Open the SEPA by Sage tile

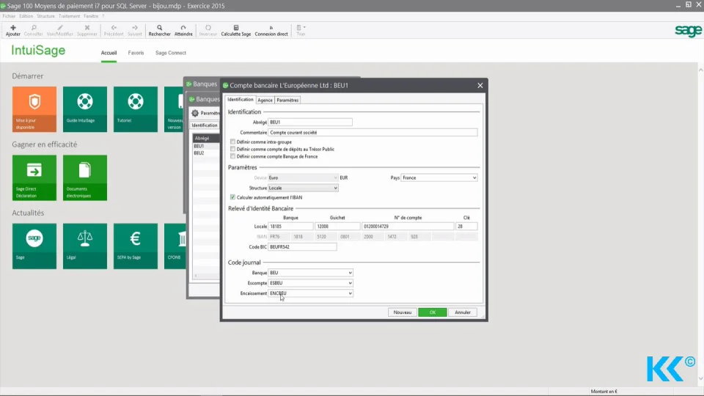tap(136, 246)
